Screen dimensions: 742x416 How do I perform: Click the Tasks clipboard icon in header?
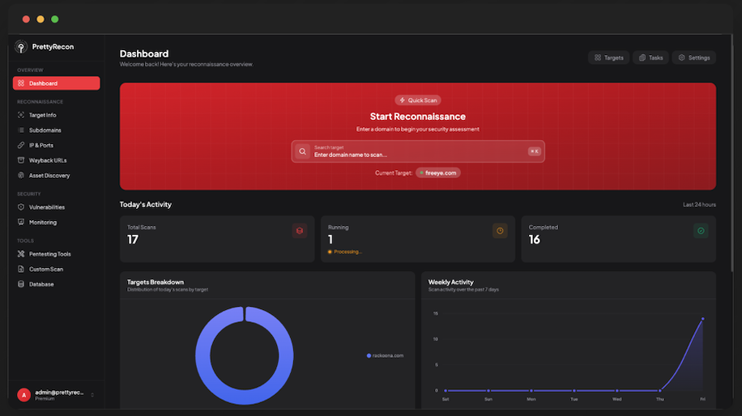642,57
